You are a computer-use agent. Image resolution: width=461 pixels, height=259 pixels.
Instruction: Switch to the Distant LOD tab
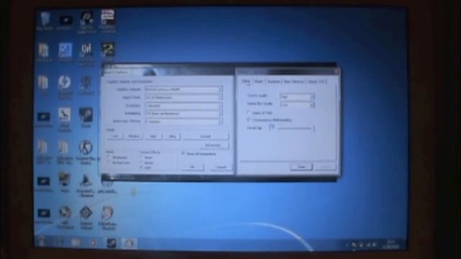click(x=316, y=81)
